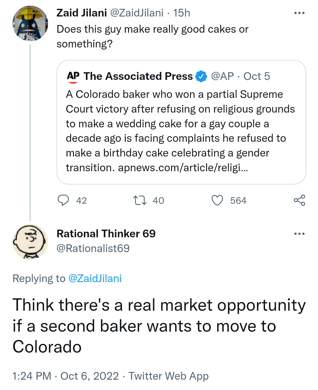Click the 1:24 PM Oct 6, 2022 timestamp

click(65, 376)
